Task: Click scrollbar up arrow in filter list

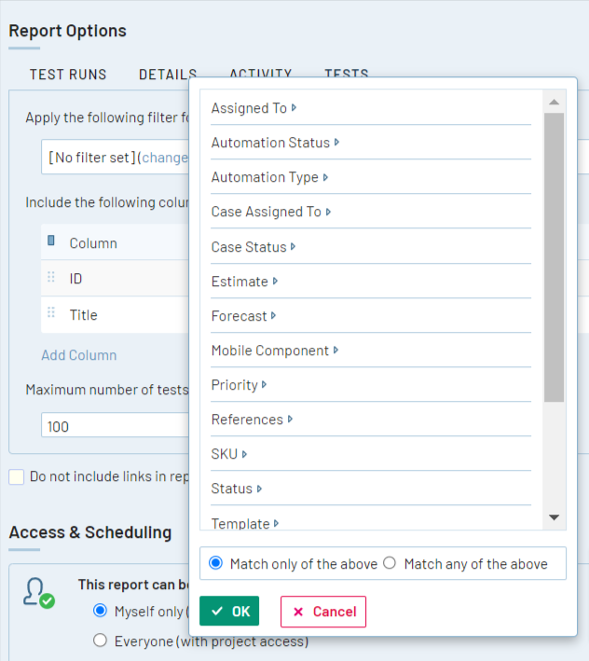Action: [x=554, y=103]
